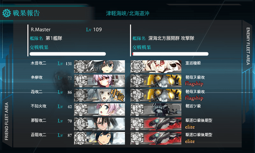The width and height of the screenshot is (255, 153).
Task: Select the last 駆逐ロ級後期型 elite banner
Action: click(x=156, y=138)
